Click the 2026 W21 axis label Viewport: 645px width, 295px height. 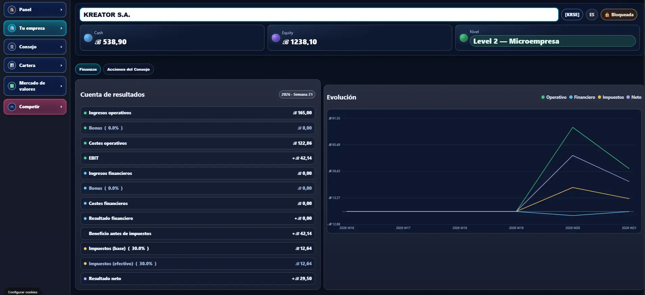coord(629,228)
